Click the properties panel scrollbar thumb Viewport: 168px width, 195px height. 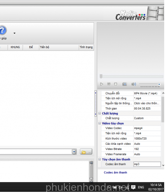tap(163, 110)
